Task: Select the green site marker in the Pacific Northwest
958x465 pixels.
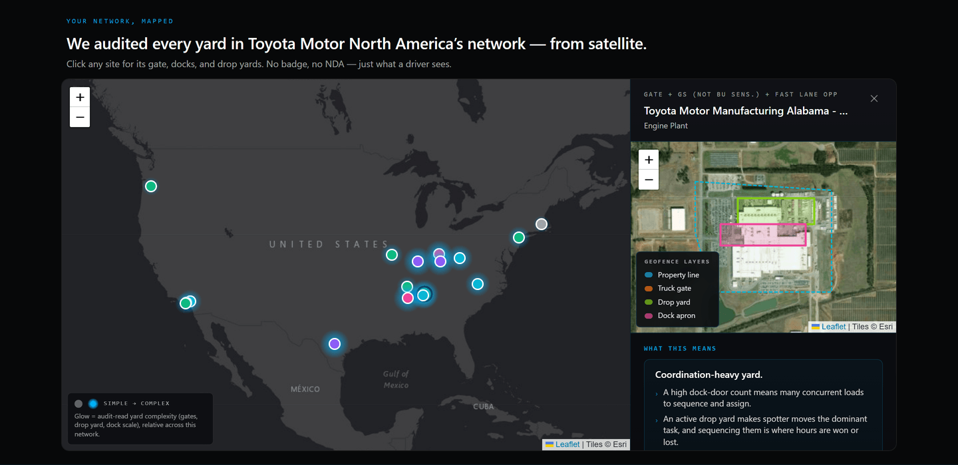Action: tap(151, 186)
